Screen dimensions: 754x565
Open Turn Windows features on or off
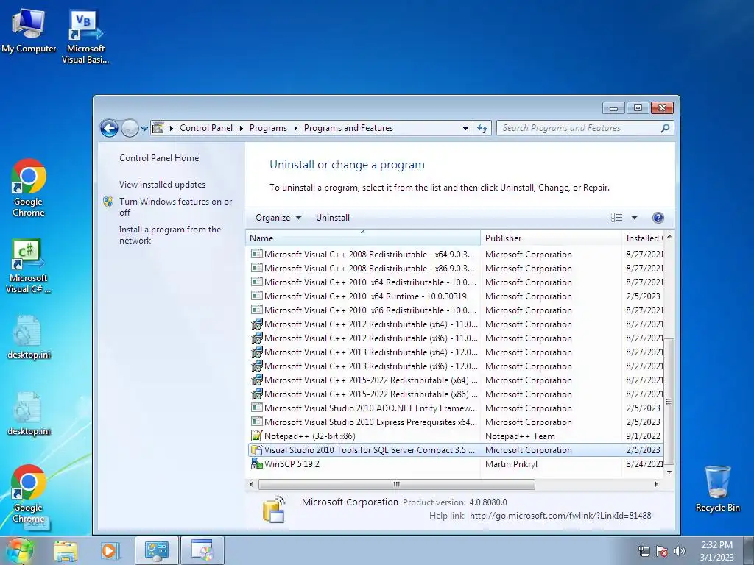pyautogui.click(x=175, y=207)
